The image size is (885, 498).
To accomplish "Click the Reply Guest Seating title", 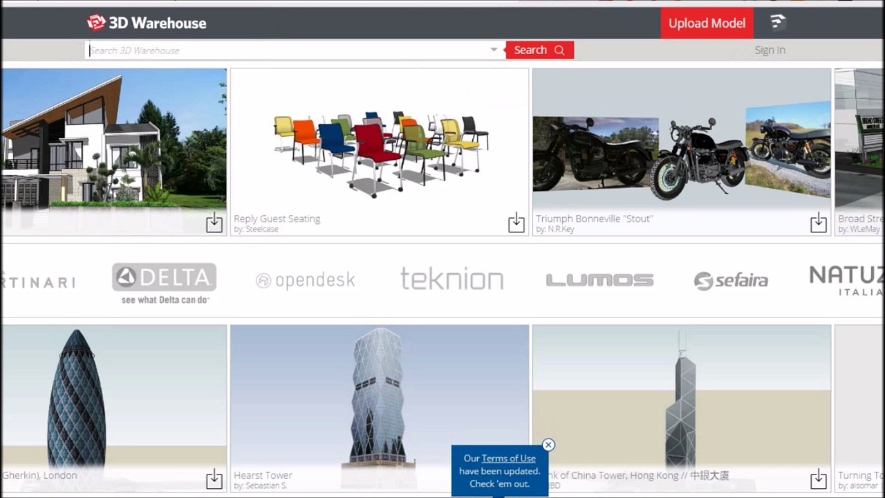I will pyautogui.click(x=277, y=219).
